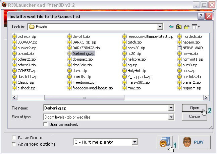Select DARKENING2.zip in the file list

pos(86,48)
